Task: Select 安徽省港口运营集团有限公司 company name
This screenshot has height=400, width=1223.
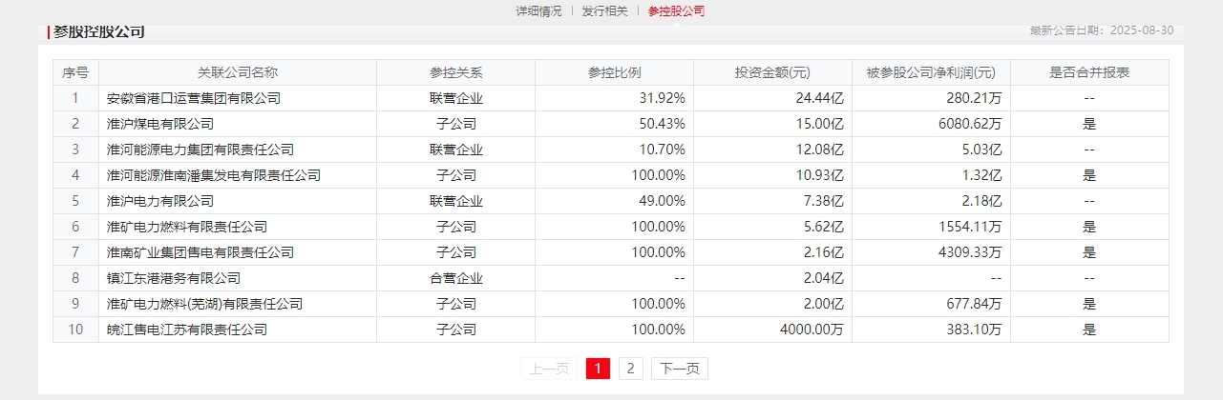Action: click(x=194, y=98)
